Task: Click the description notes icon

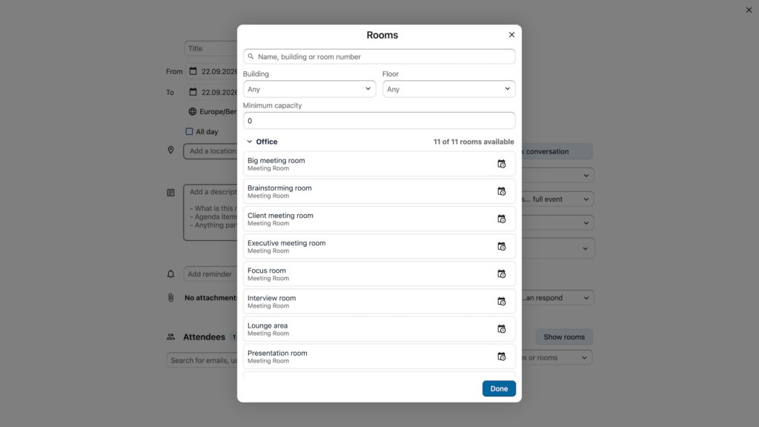Action: click(171, 193)
